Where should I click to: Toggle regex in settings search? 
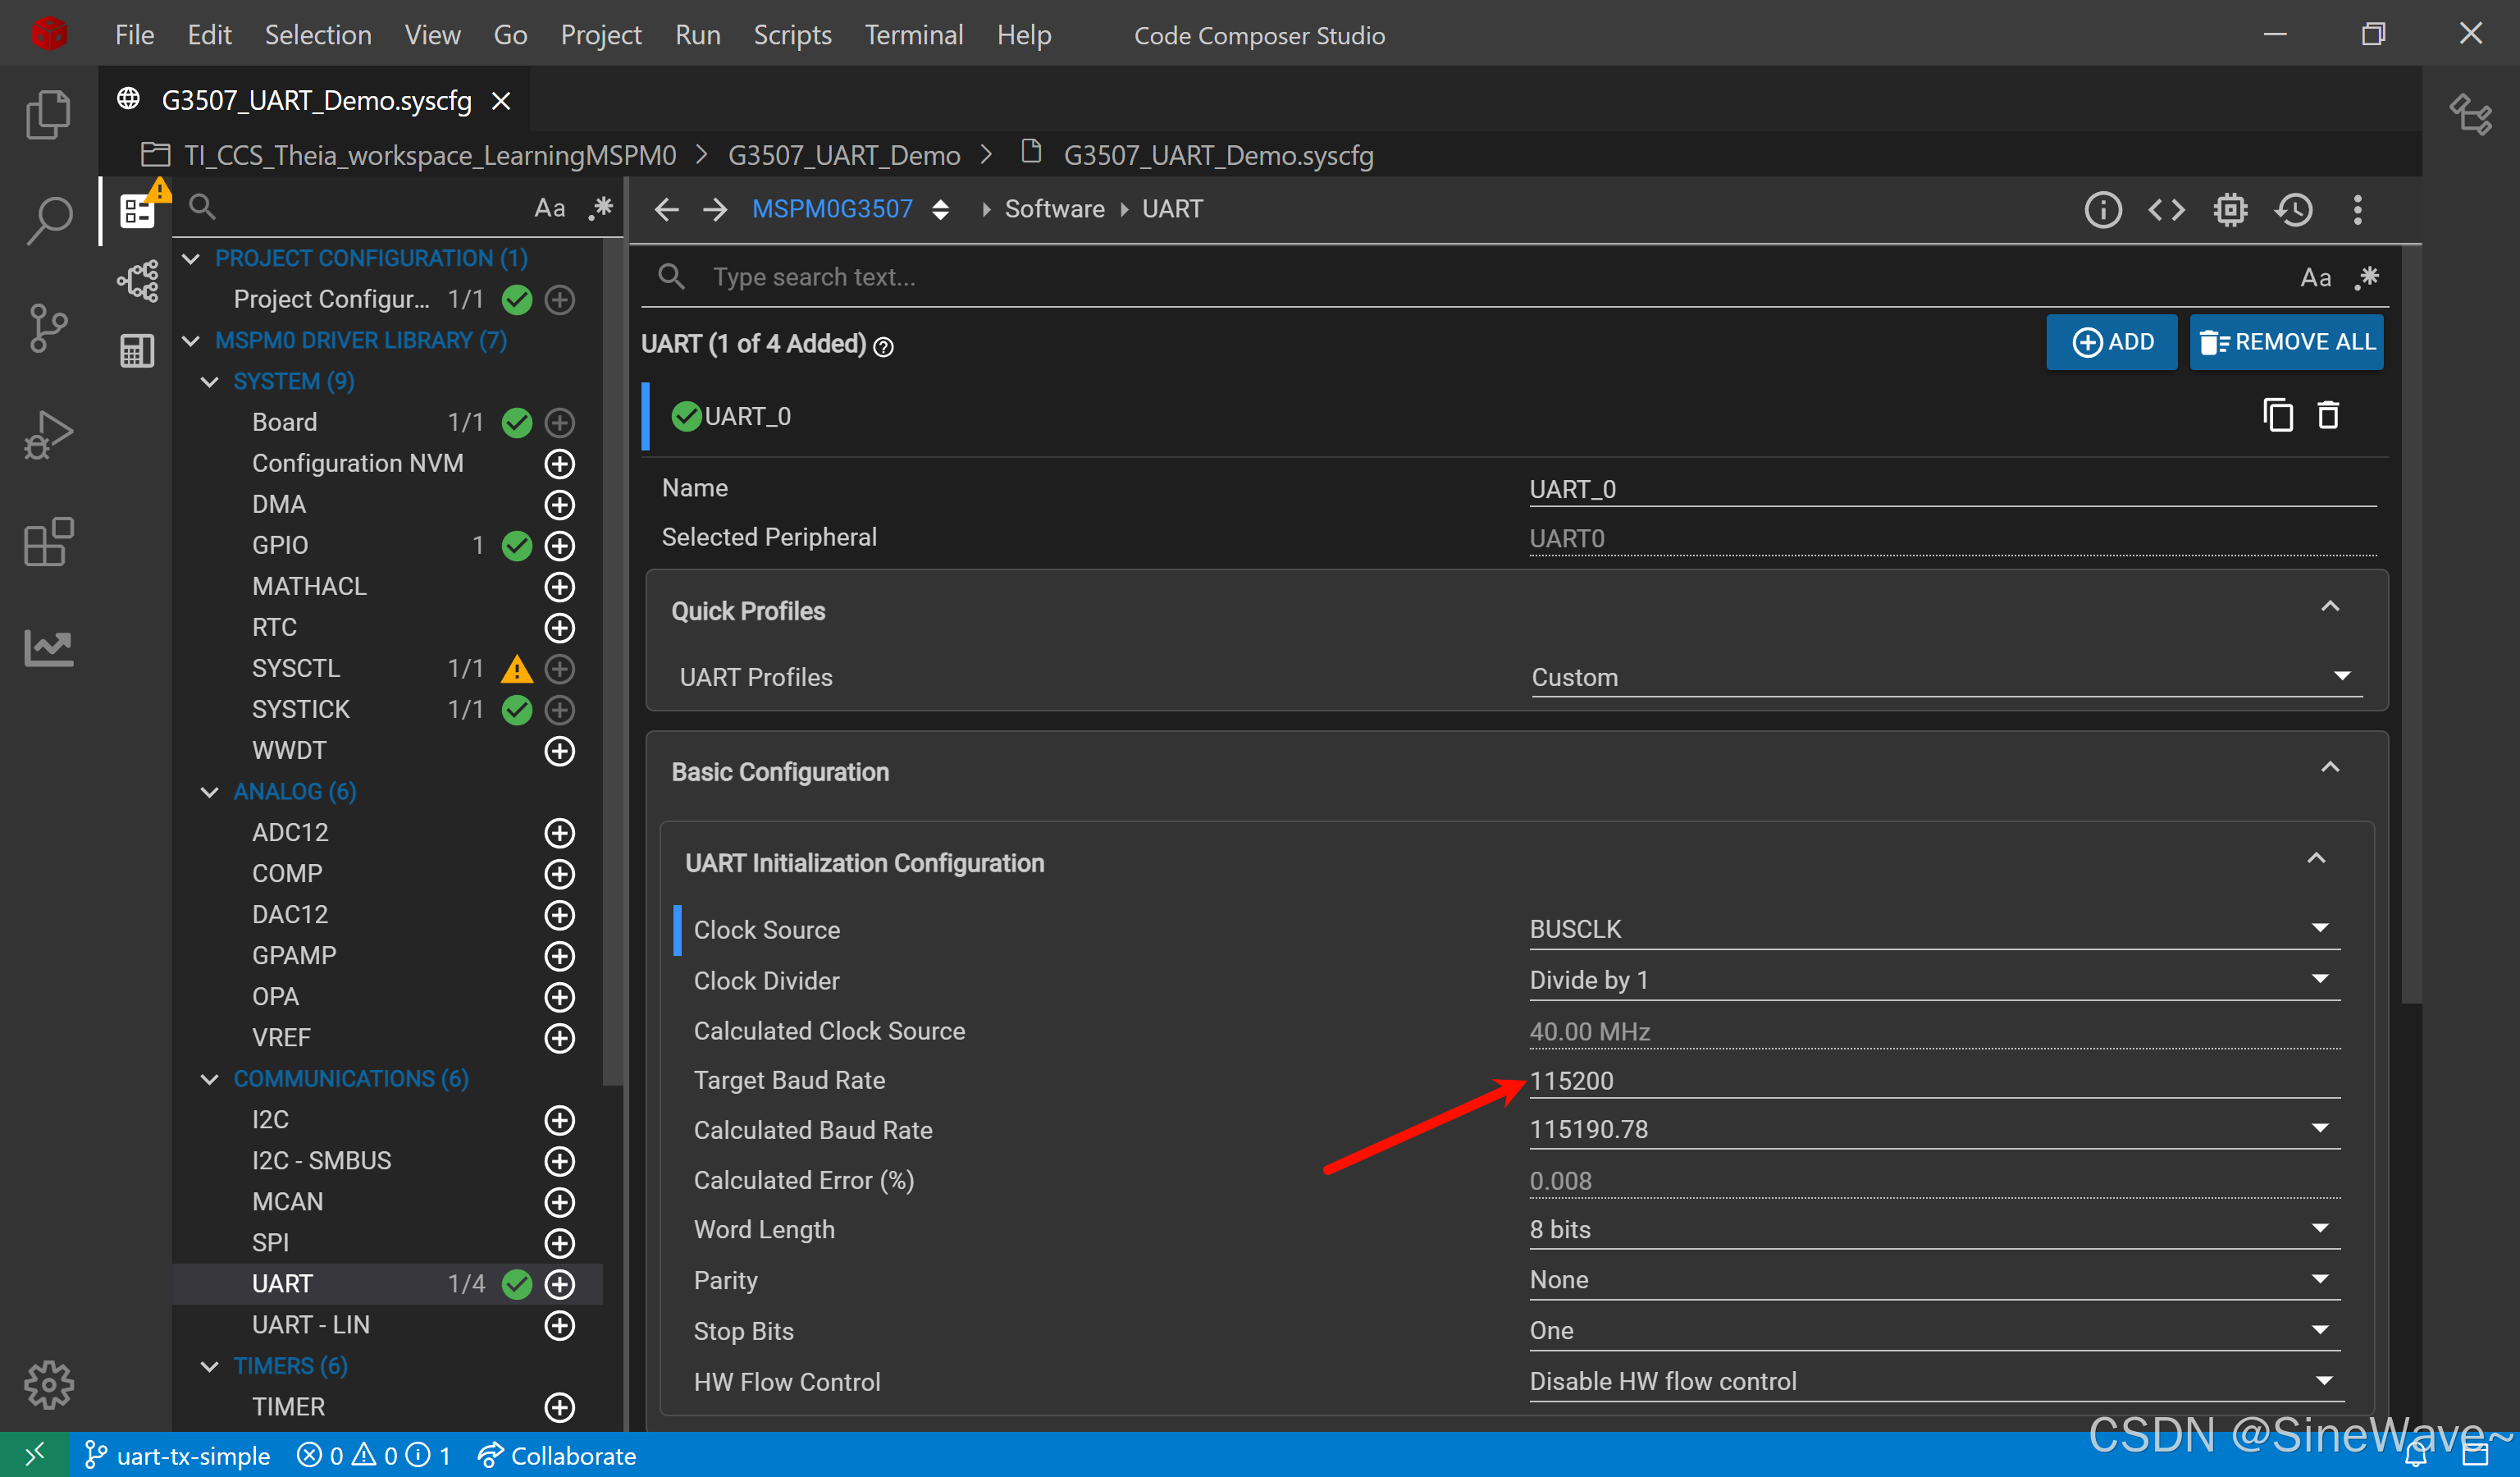click(x=2366, y=277)
